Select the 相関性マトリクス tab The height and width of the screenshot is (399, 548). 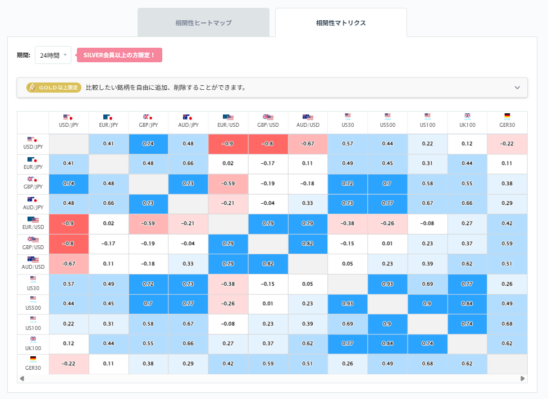point(341,22)
